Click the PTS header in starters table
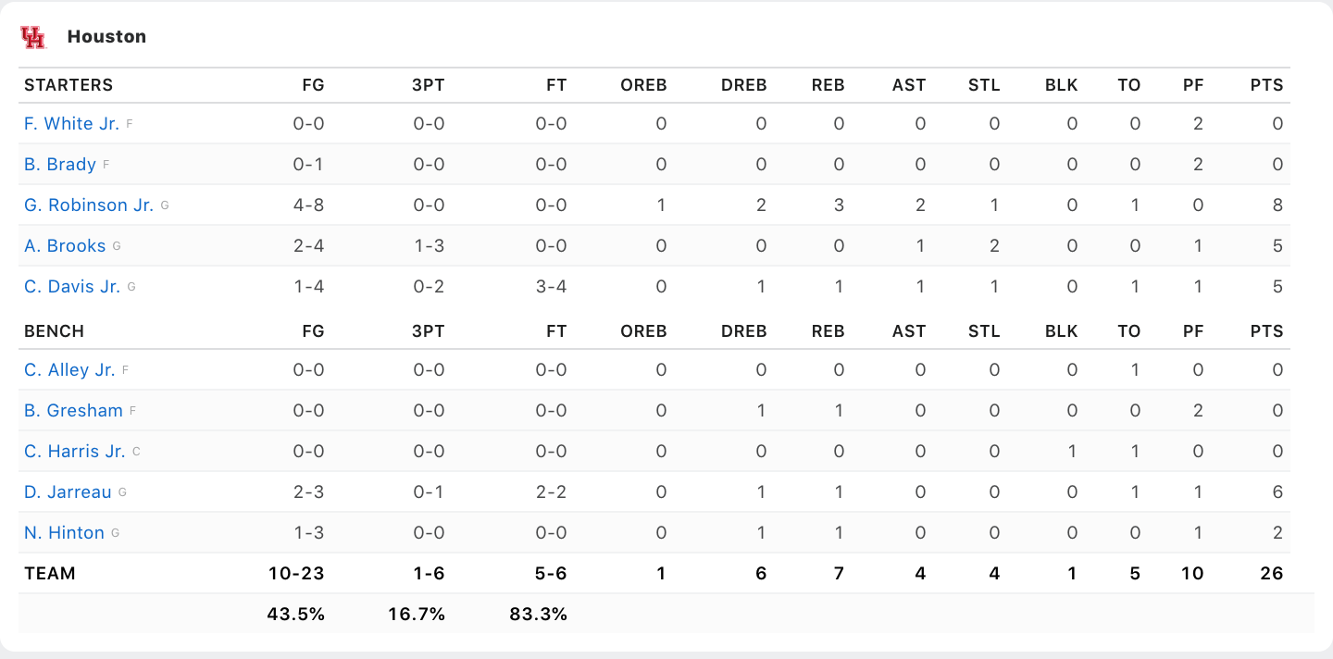This screenshot has width=1333, height=659. coord(1266,85)
